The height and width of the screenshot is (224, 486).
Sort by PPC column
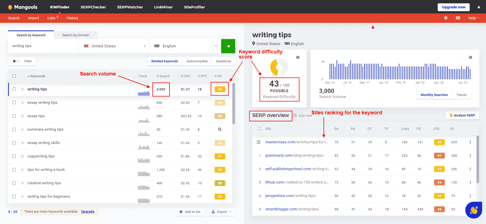point(203,76)
